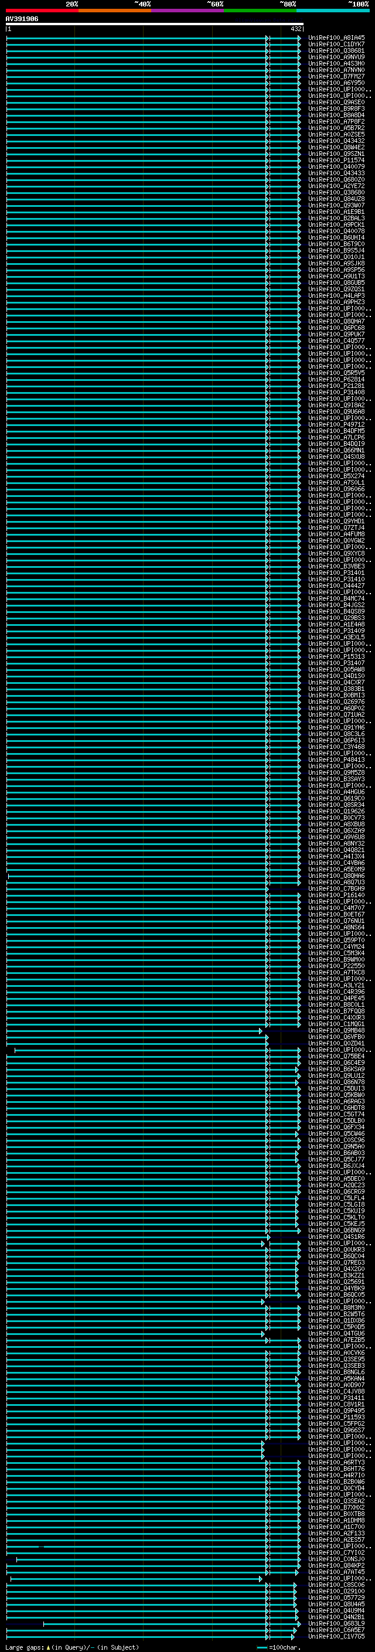The image size is (375, 1652).
Task: Select hit label UniRef100_C1MQG1
Action: [x=336, y=1024]
